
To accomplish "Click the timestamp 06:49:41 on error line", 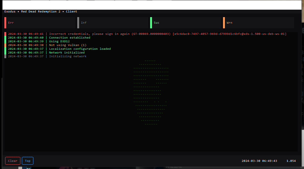I will 36,34.
